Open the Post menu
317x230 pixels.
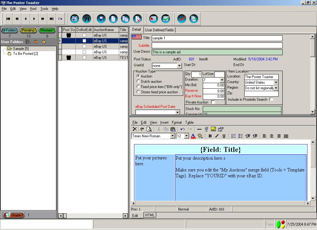pyautogui.click(x=33, y=9)
